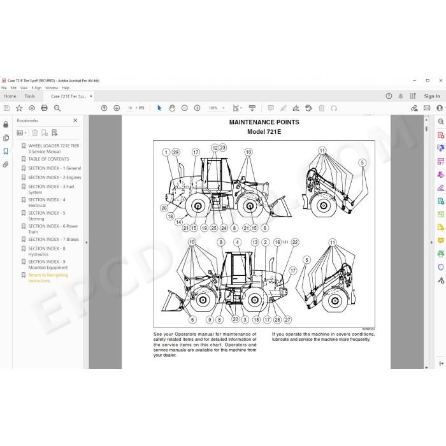Screen dimensions: 446x446
Task: Click the vertical document scrollbar thumb
Action: tap(426, 129)
